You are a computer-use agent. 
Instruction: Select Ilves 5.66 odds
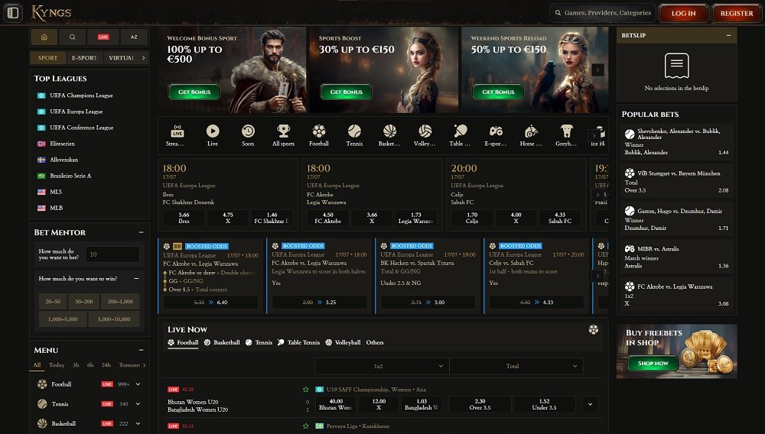(184, 218)
